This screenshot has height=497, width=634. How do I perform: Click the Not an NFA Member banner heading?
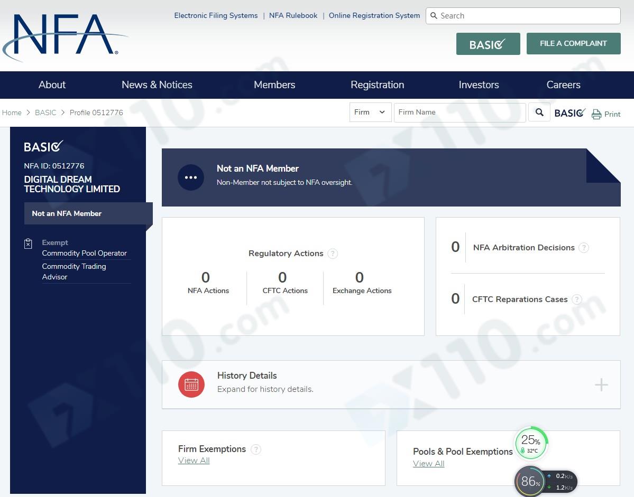point(258,169)
